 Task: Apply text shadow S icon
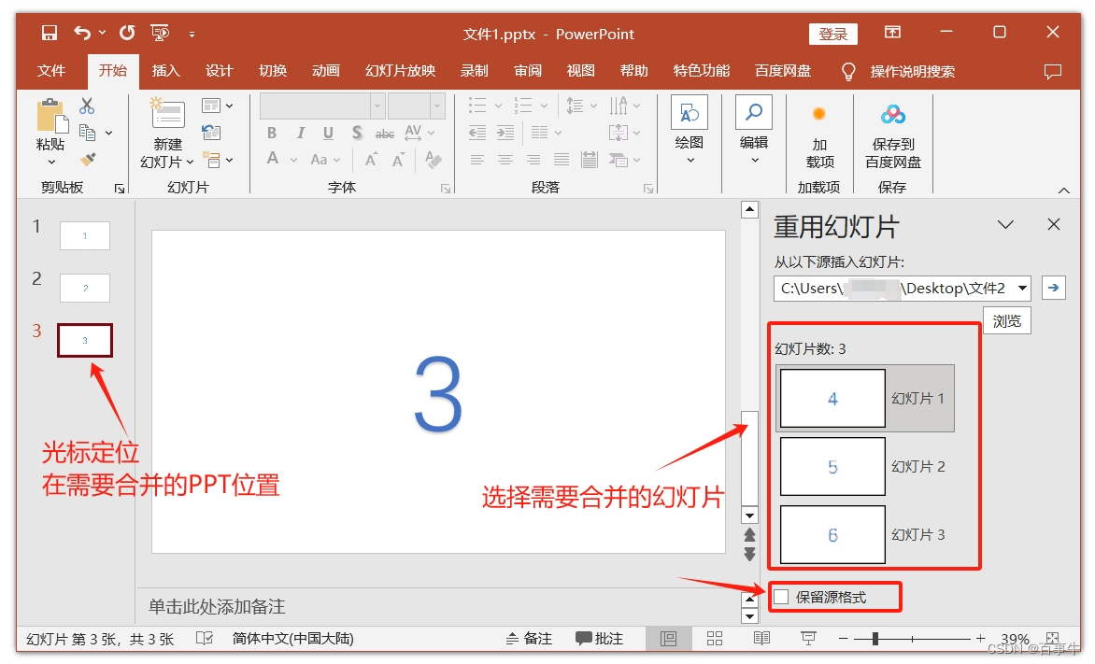coord(357,133)
